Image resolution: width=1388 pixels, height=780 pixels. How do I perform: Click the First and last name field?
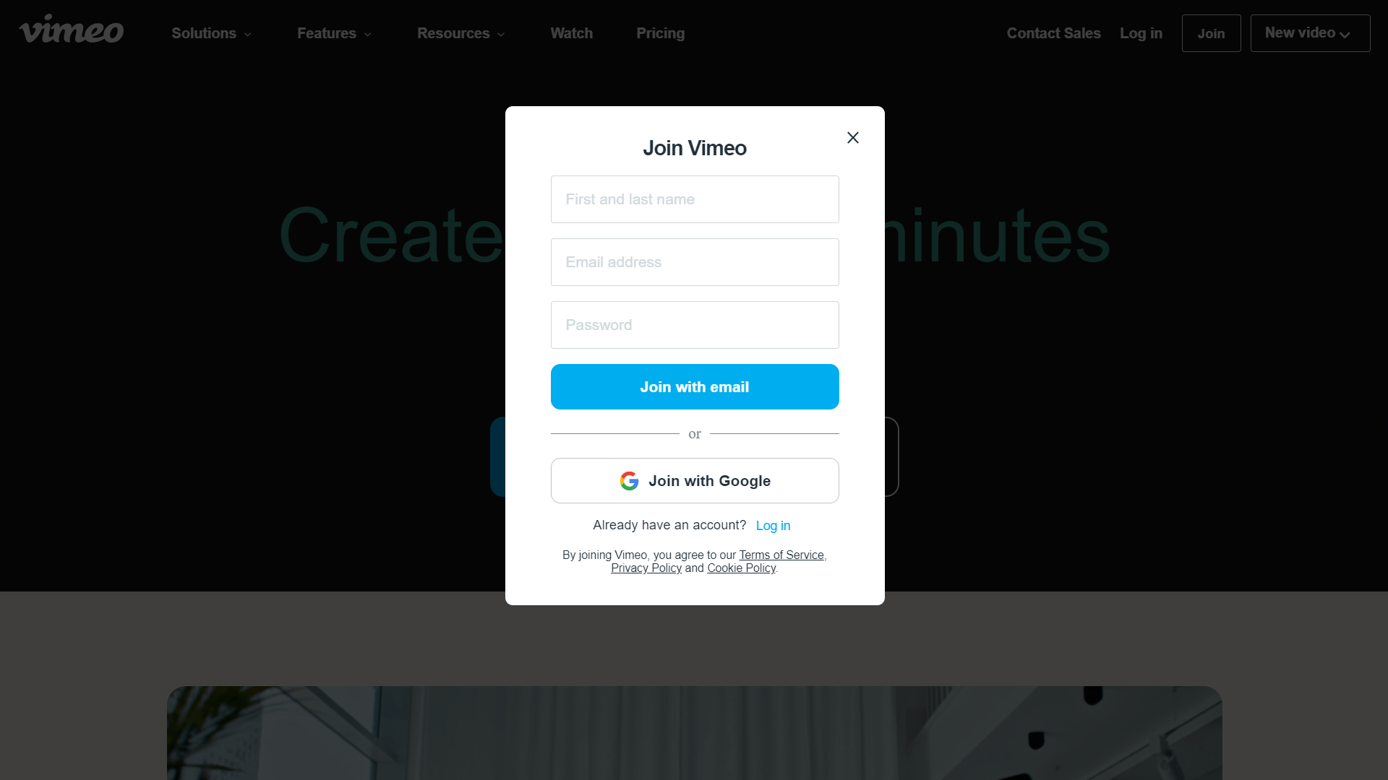(694, 199)
